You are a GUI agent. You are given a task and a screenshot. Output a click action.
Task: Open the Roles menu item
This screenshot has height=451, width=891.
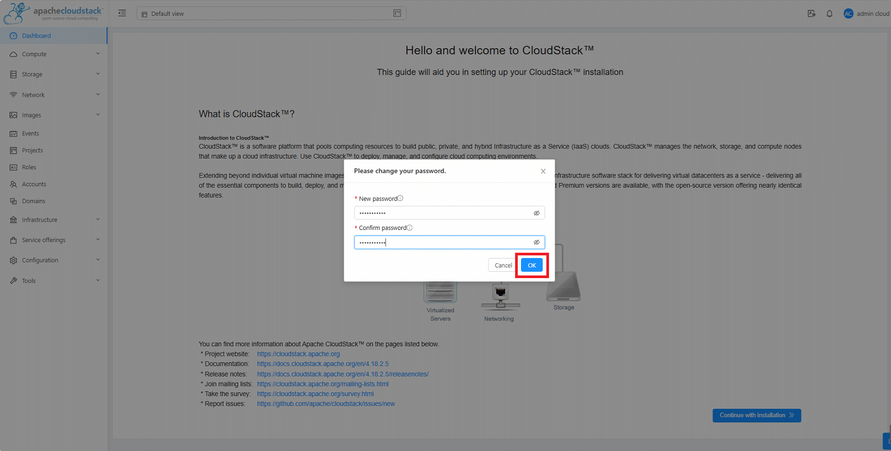click(53, 168)
